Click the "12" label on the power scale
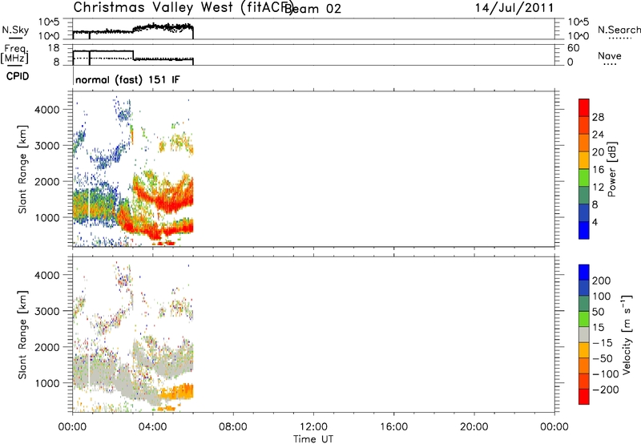This screenshot has width=641, height=444. tap(598, 188)
